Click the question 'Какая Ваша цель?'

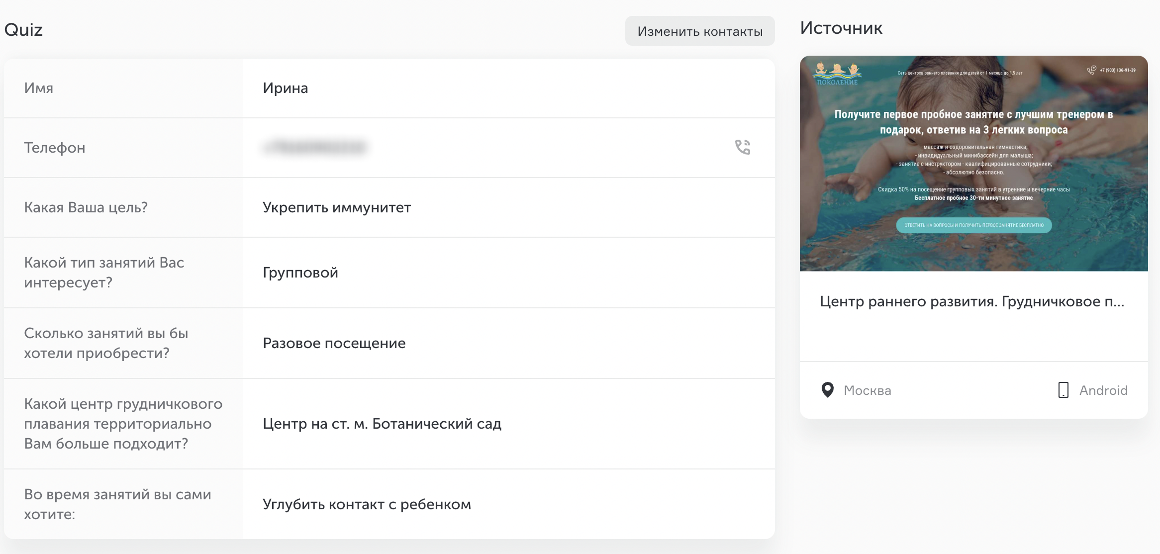(x=86, y=207)
